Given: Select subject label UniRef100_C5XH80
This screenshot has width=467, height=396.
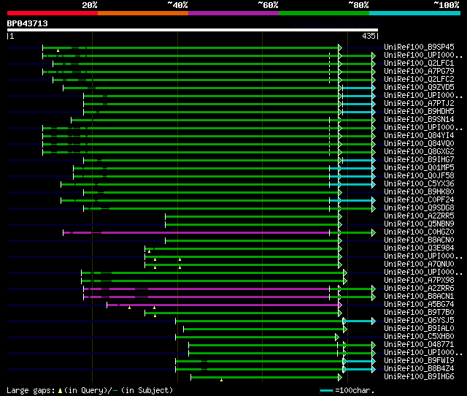Looking at the screenshot, I should click(x=419, y=337).
